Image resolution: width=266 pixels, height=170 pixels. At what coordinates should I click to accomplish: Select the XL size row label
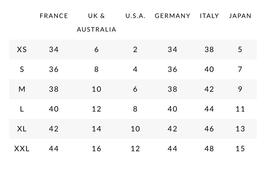coord(22,129)
